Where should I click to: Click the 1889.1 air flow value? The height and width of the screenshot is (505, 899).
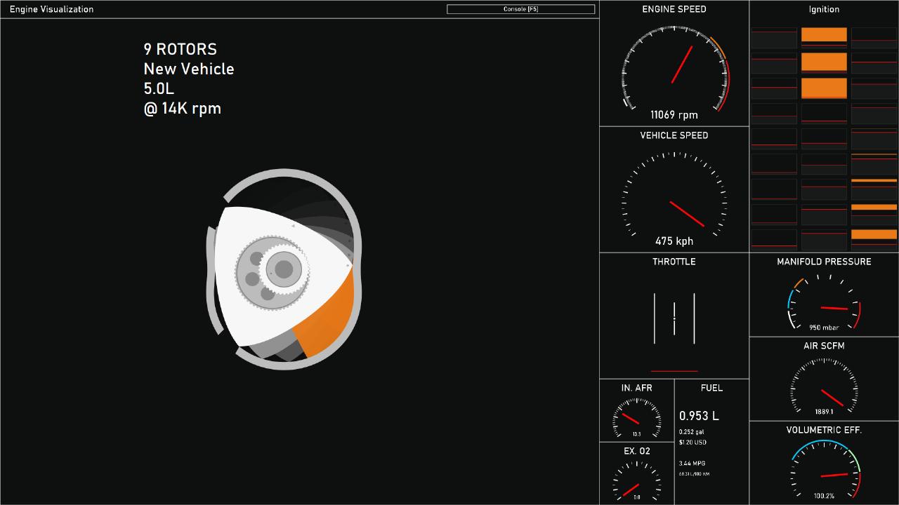tap(824, 412)
